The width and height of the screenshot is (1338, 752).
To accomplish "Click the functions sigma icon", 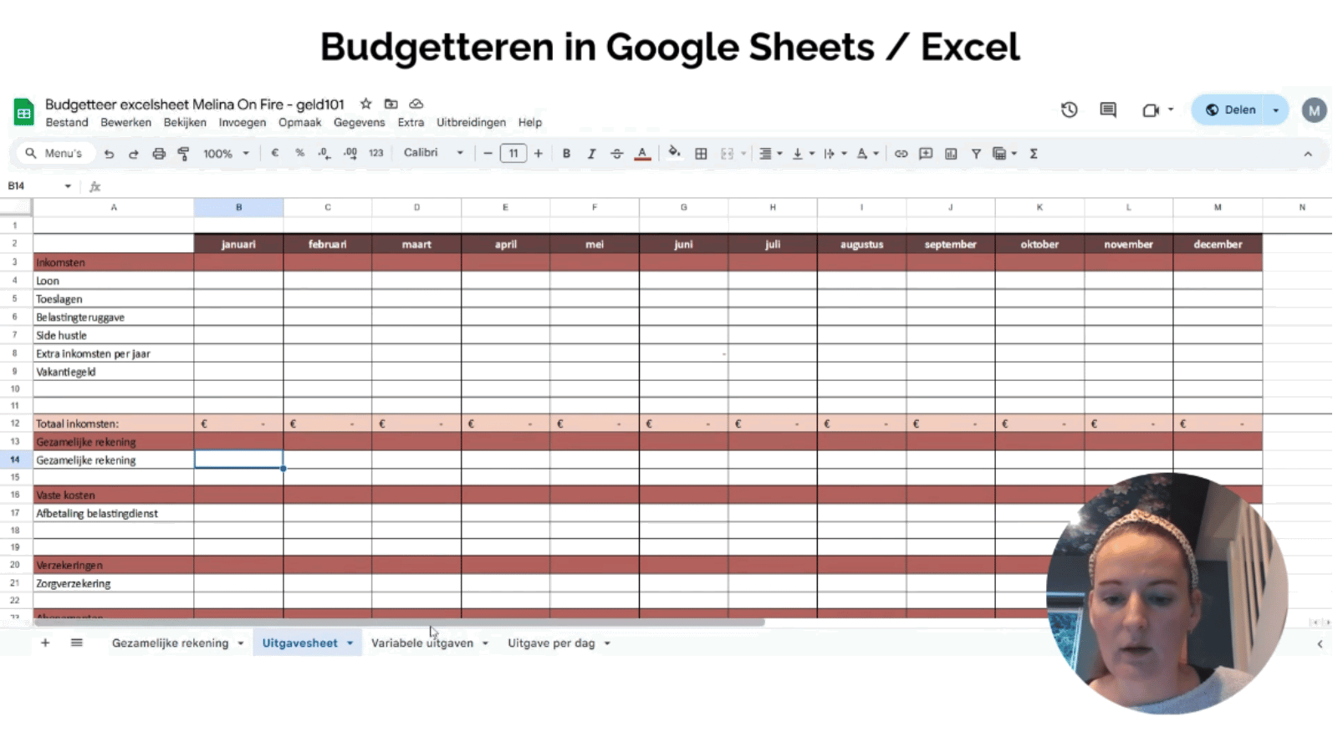I will tap(1034, 154).
